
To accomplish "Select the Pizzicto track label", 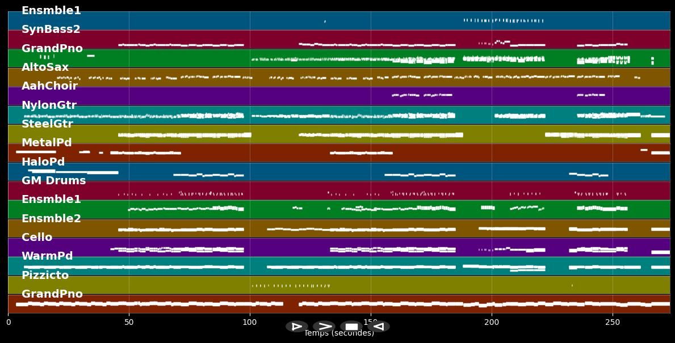I will [45, 275].
